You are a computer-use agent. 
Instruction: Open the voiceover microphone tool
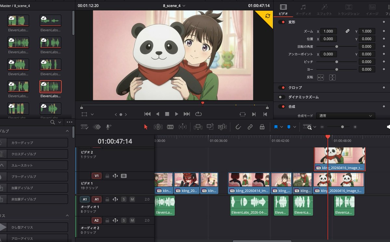coord(109,127)
